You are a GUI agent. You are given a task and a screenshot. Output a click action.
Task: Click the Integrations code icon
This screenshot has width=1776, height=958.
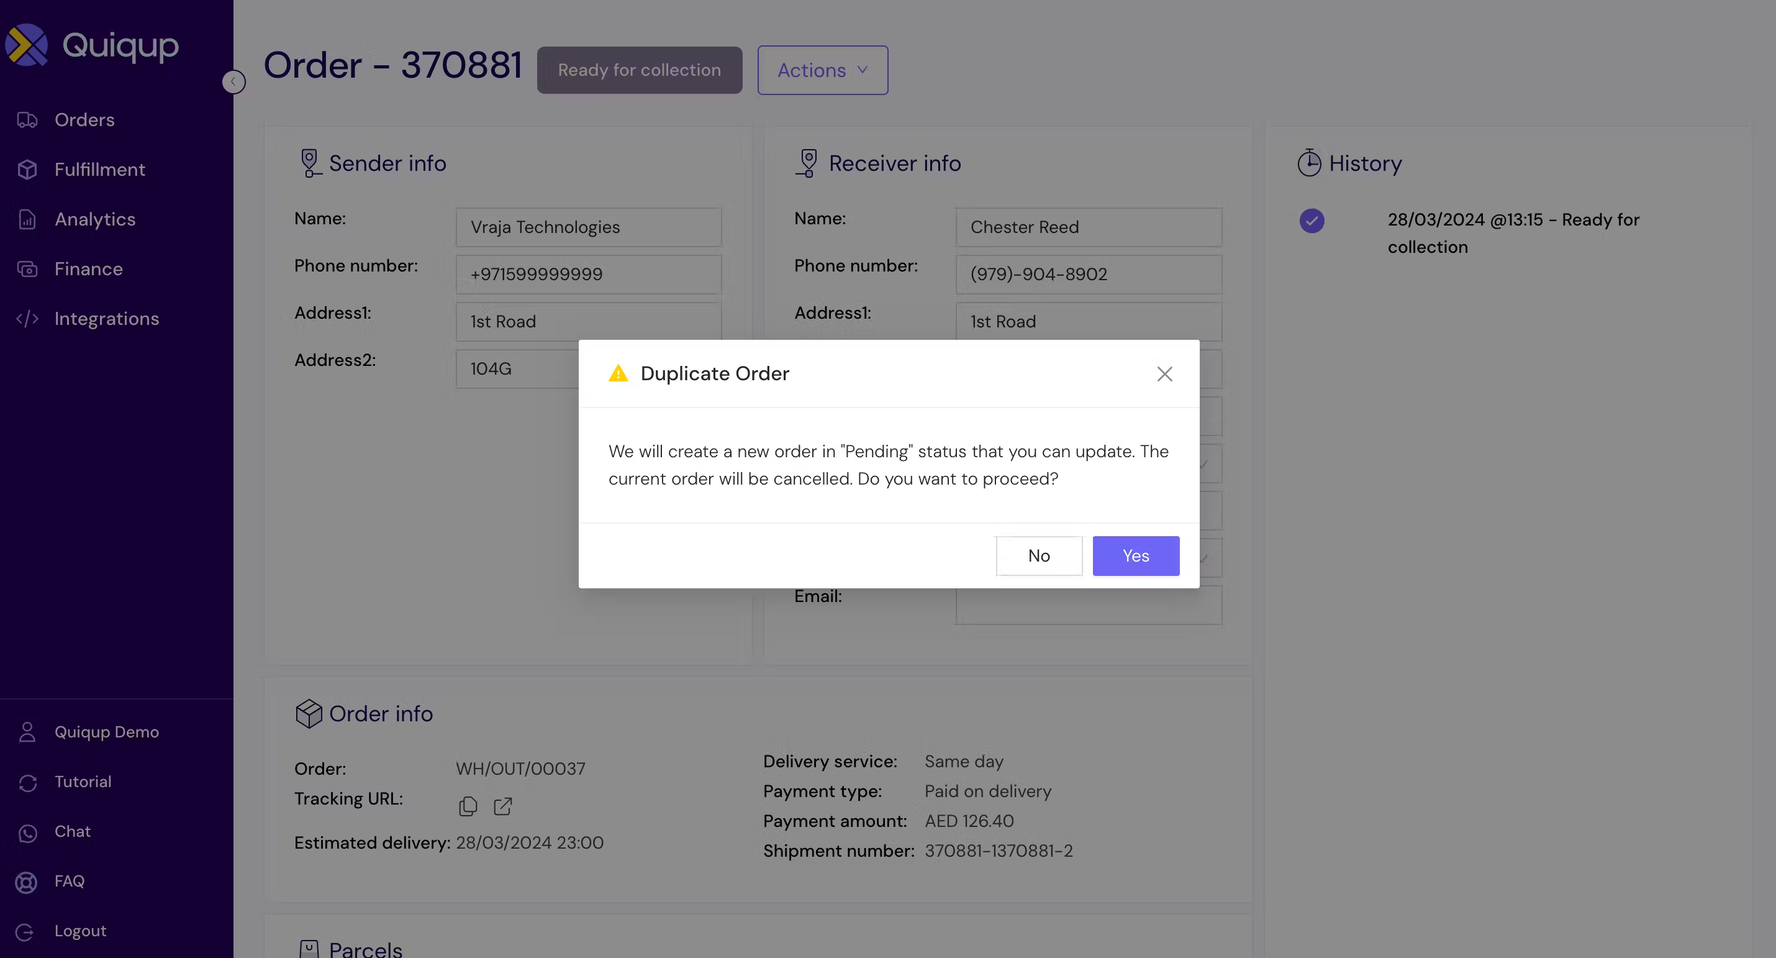point(27,319)
